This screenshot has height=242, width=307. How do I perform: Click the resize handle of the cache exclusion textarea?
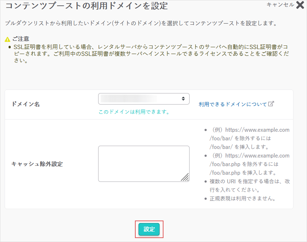(185, 177)
